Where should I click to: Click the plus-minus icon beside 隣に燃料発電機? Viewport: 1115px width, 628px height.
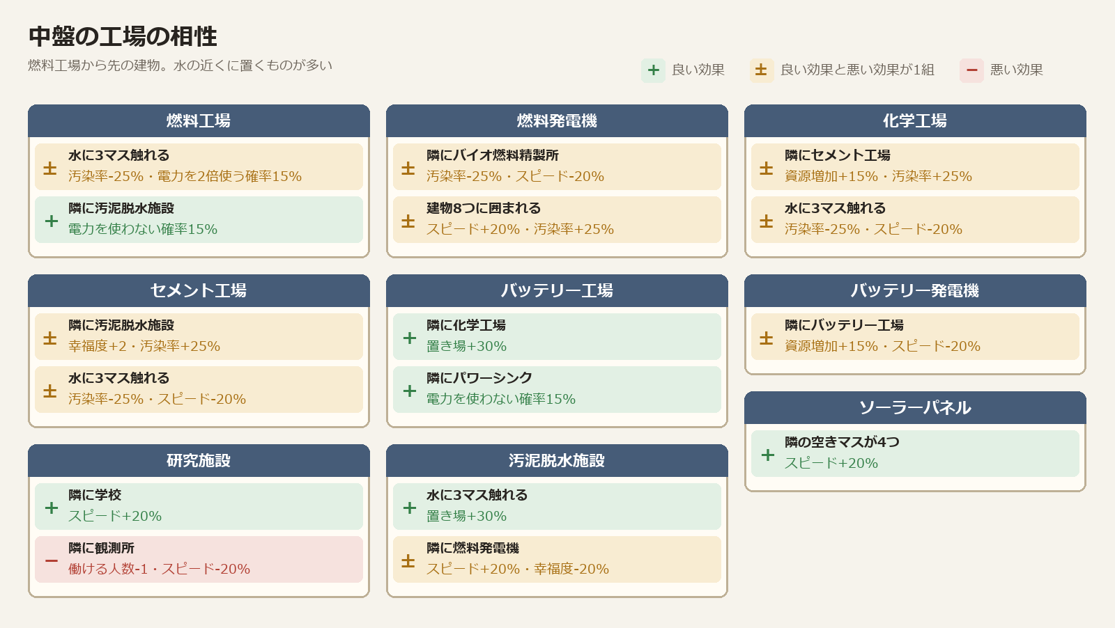[408, 560]
